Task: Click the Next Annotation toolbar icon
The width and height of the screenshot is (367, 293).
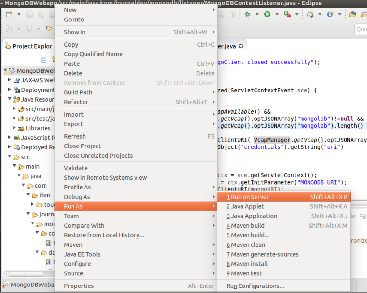Action: pos(8,29)
